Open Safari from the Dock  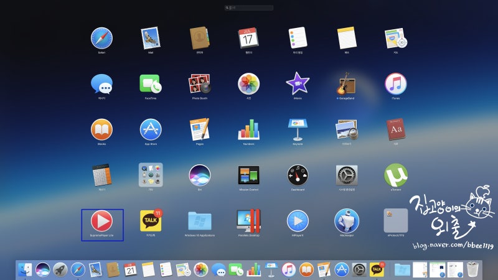tap(78, 270)
